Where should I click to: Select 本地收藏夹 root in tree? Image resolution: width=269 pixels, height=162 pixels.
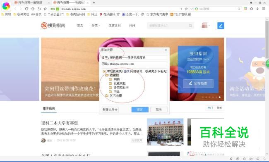click(x=135, y=71)
